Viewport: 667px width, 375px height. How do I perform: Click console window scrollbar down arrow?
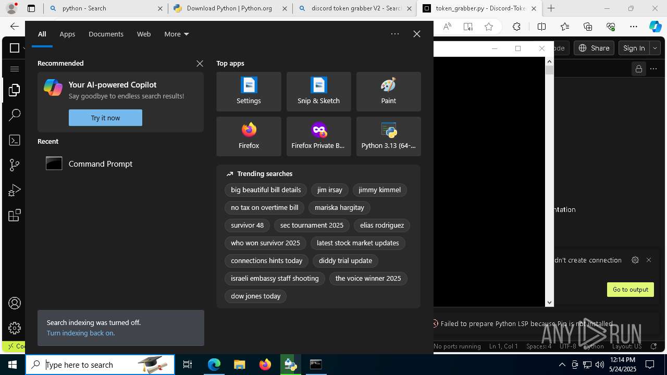[549, 303]
